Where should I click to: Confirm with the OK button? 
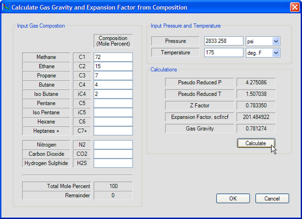pyautogui.click(x=233, y=198)
